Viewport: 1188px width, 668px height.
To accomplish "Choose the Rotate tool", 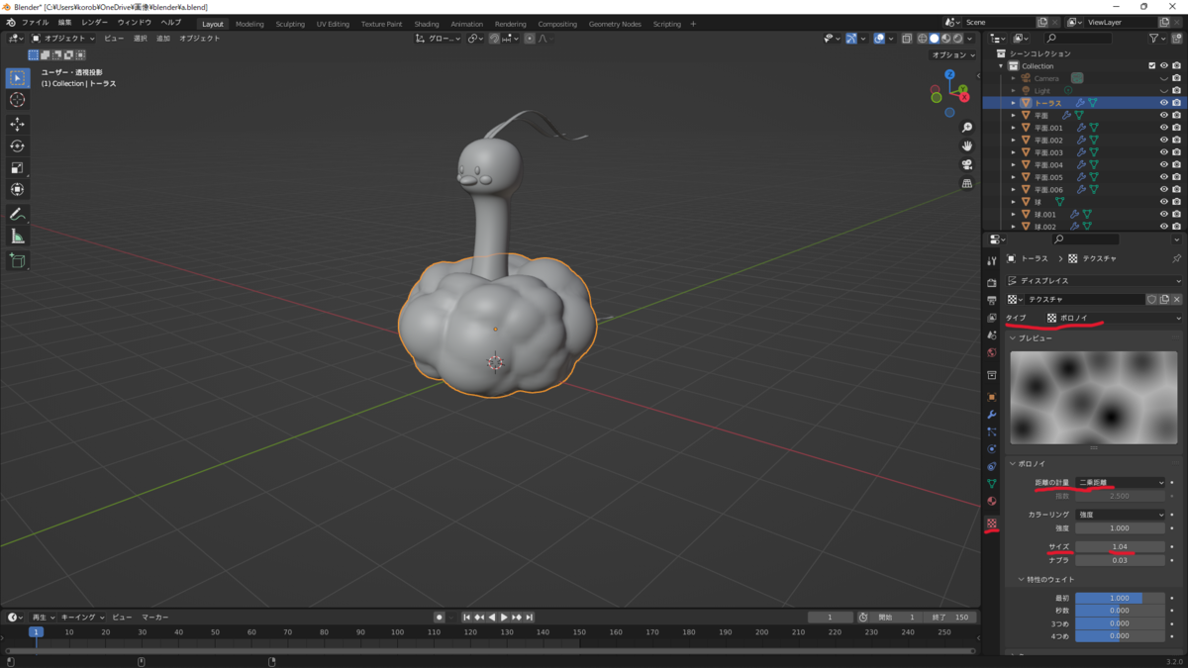I will [17, 145].
